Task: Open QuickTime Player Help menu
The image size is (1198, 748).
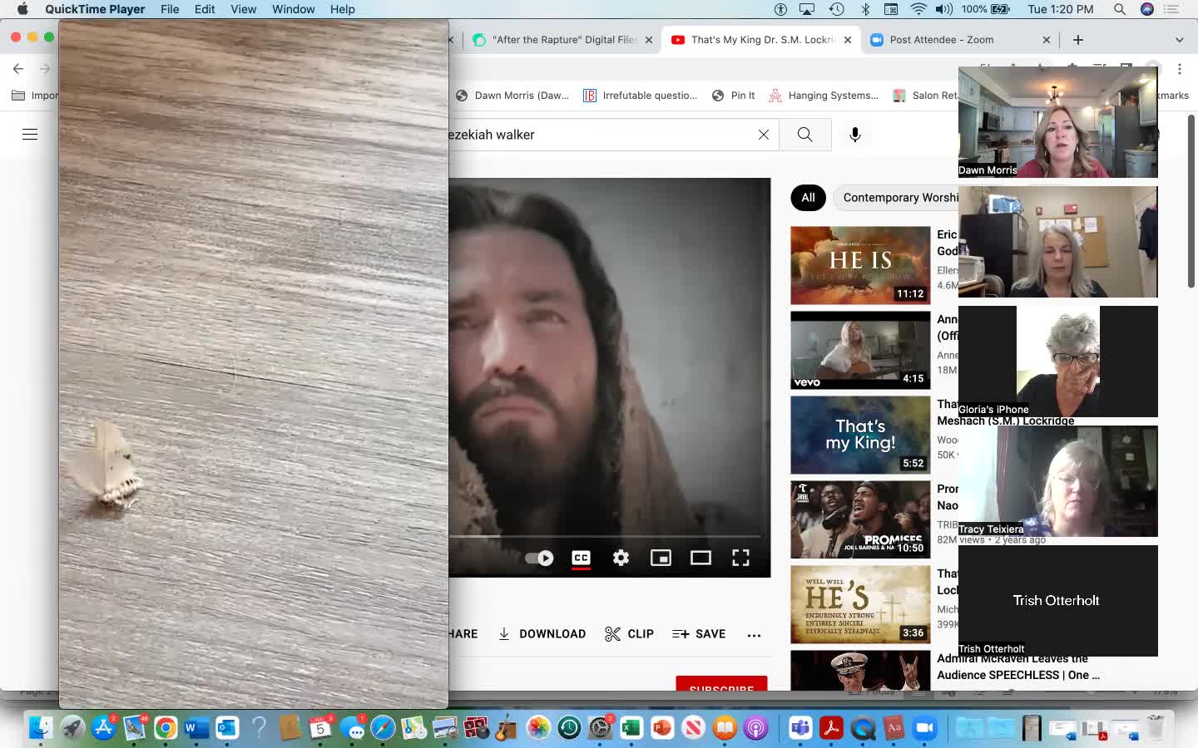Action: point(343,9)
